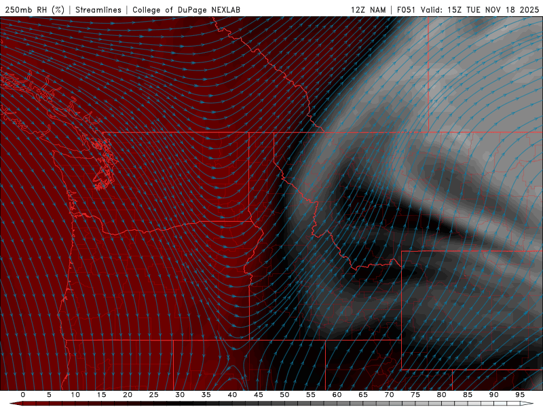Screen dimensions: 543x407
Task: Click the '85' colorbar scale label
Action: pyautogui.click(x=468, y=395)
